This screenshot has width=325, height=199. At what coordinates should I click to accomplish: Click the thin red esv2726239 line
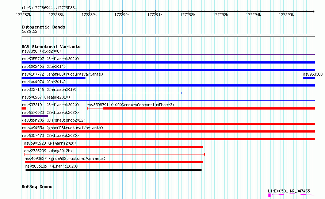115,154
